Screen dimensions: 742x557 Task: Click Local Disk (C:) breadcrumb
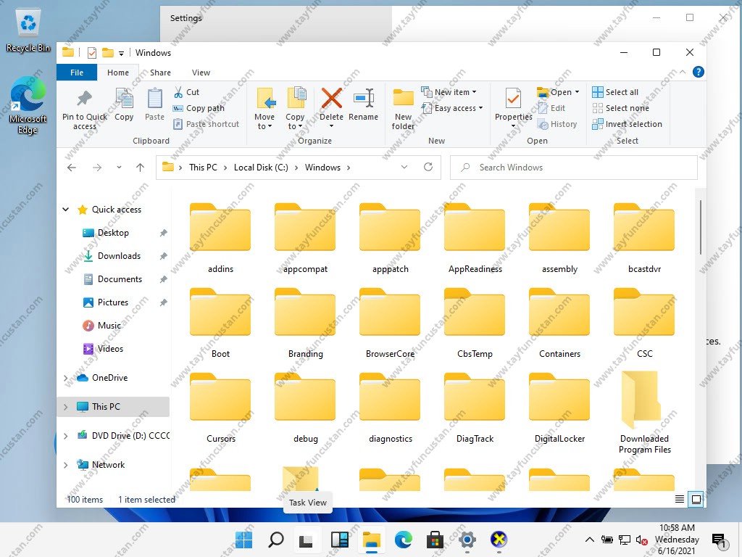261,168
